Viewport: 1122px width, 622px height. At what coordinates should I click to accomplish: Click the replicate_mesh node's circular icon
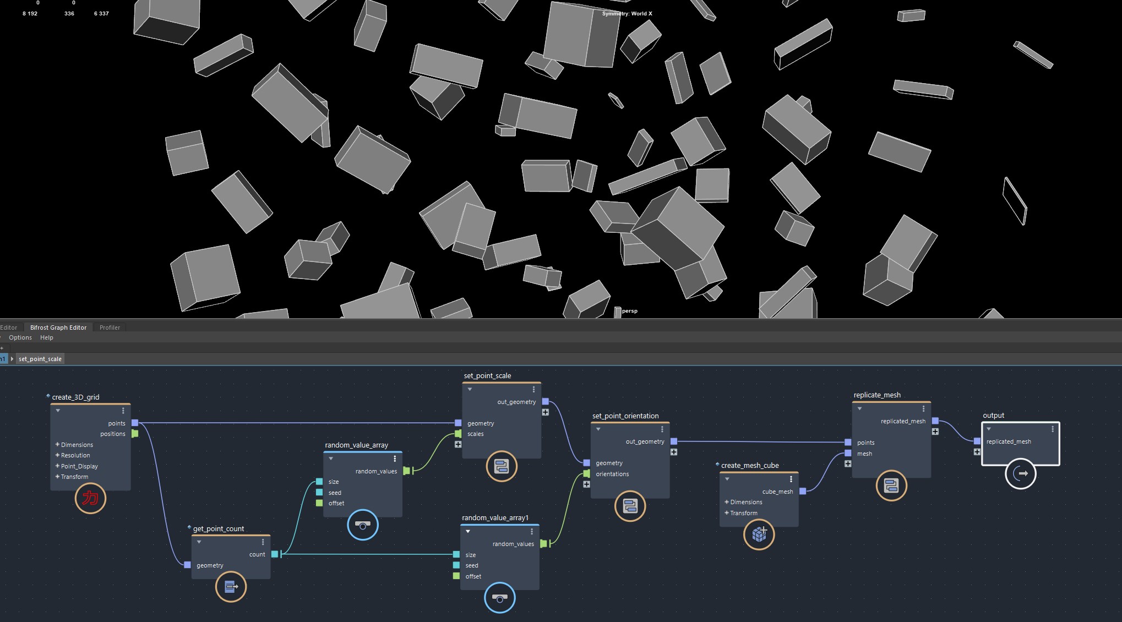click(891, 485)
